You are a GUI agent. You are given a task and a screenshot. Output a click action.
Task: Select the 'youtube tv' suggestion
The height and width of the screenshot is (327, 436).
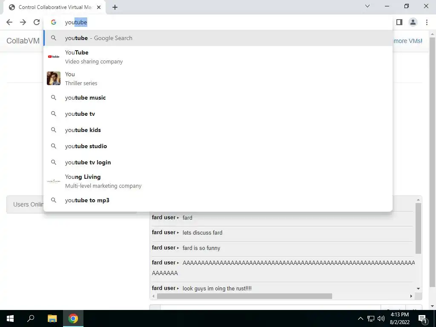[218, 114]
